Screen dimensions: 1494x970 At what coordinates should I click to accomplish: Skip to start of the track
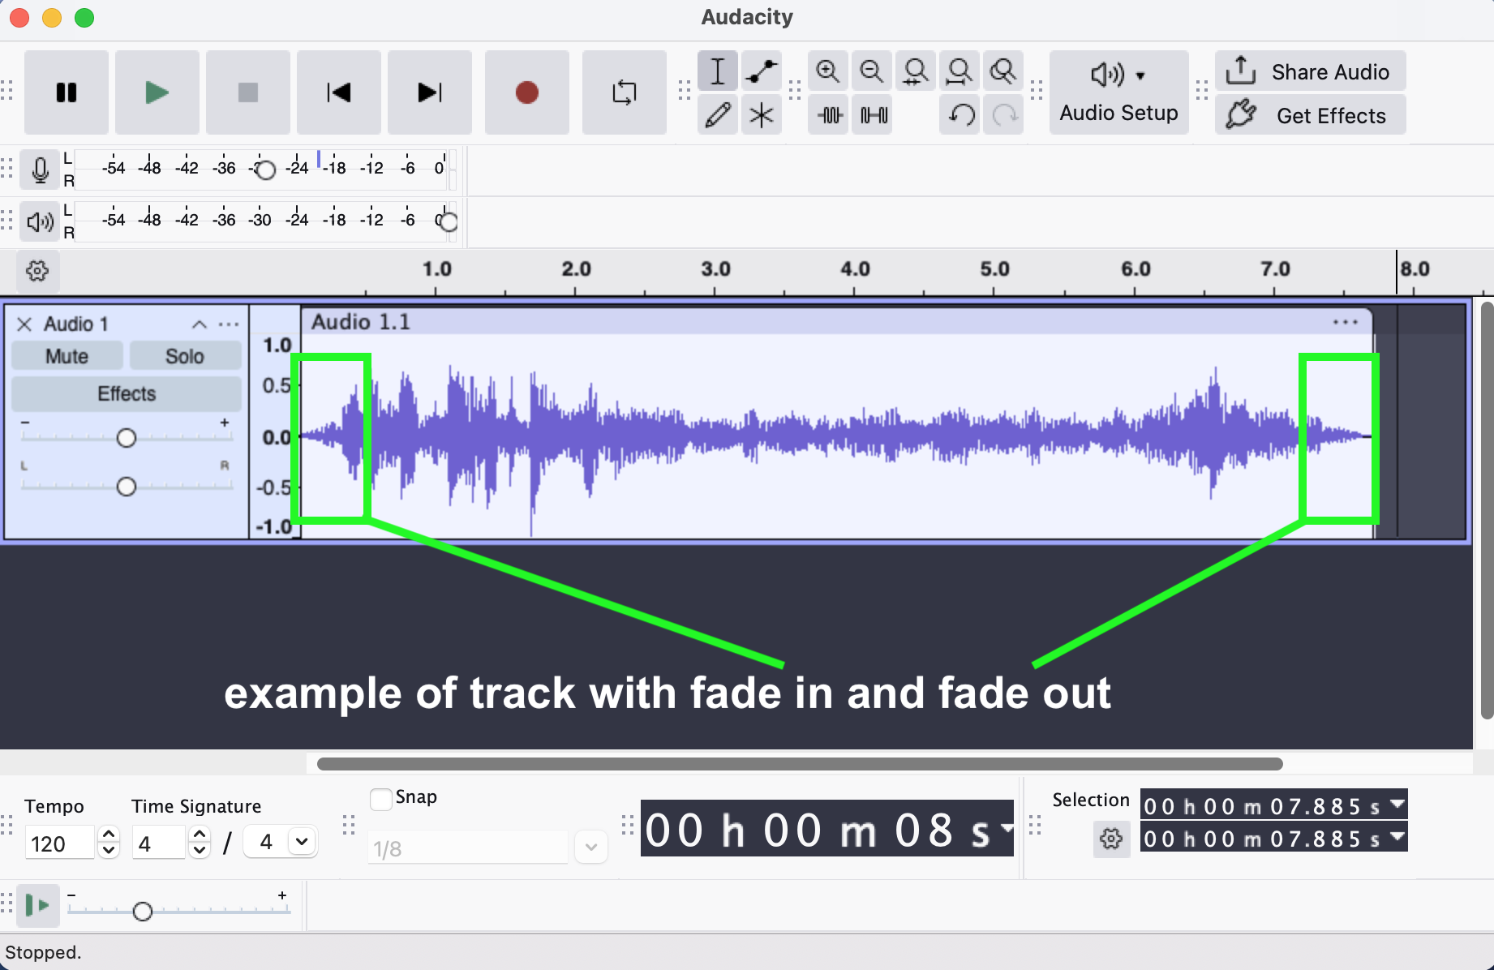tap(339, 92)
